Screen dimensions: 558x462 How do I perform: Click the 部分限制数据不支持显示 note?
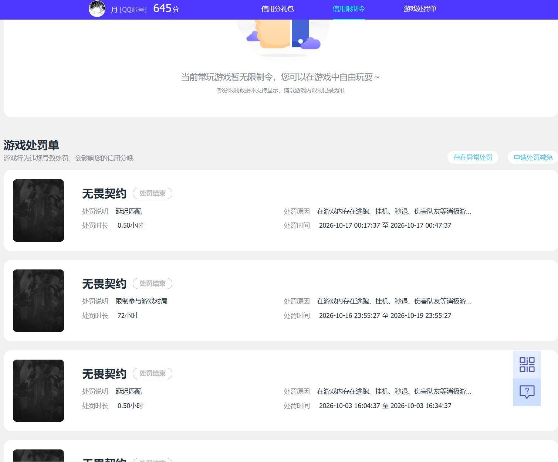coord(281,91)
